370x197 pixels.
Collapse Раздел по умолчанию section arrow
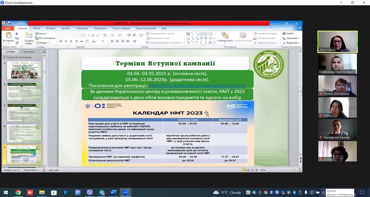[x=4, y=57]
